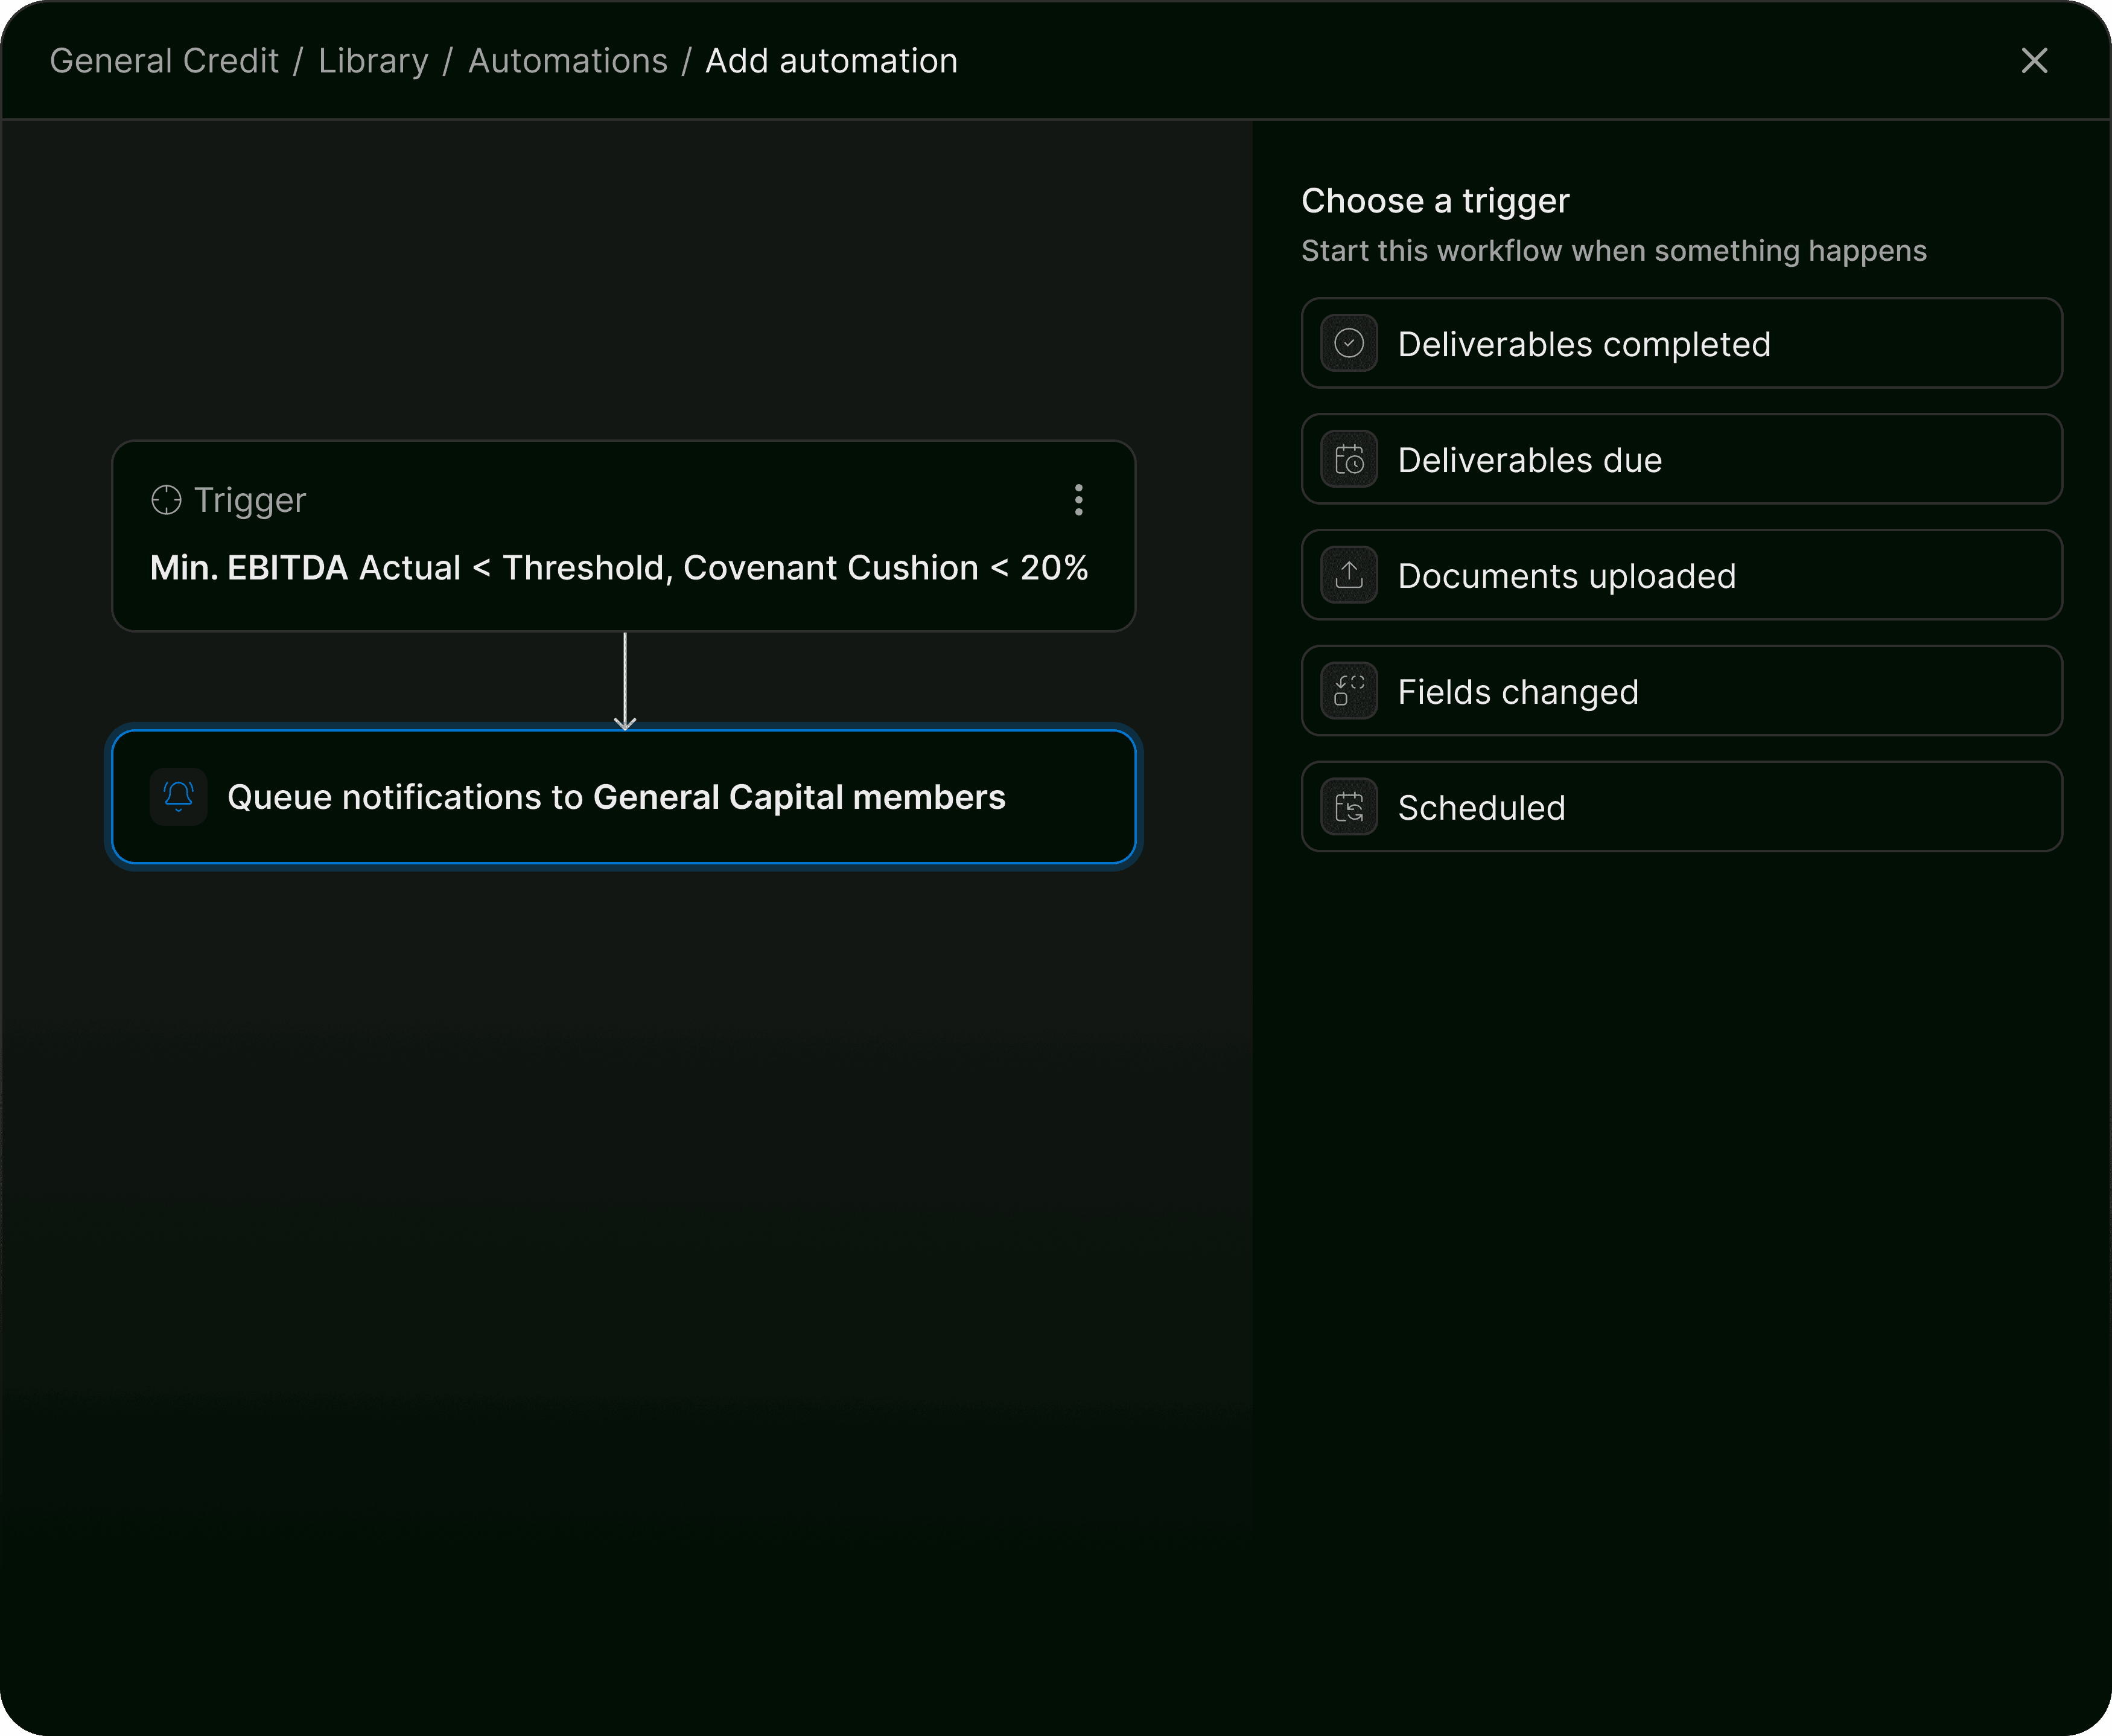The height and width of the screenshot is (1736, 2112).
Task: Click the blue notification bell icon
Action: [179, 797]
